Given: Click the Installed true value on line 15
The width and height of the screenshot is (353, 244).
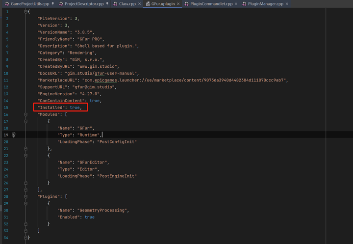Looking at the screenshot, I should click(x=75, y=108).
